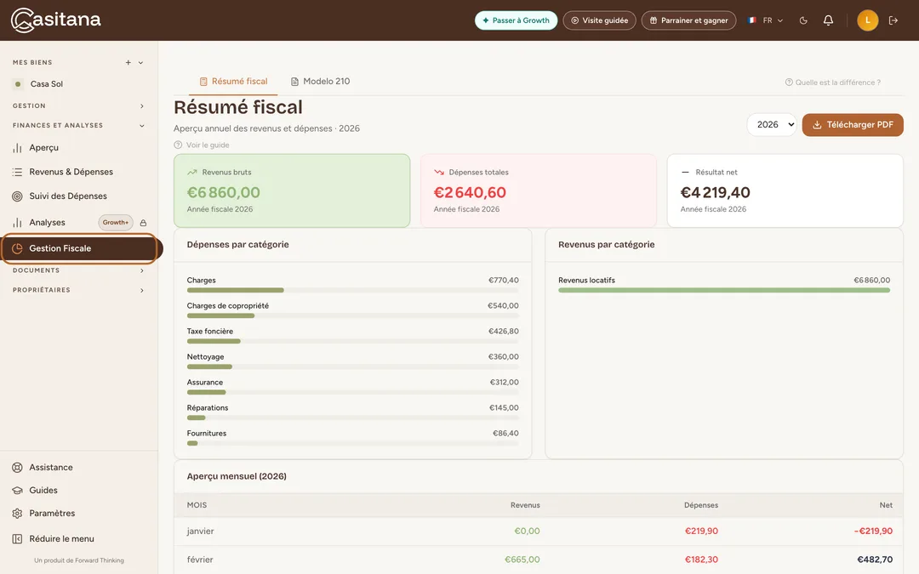The height and width of the screenshot is (574, 919).
Task: Click the Growth+ badge
Action: (116, 223)
